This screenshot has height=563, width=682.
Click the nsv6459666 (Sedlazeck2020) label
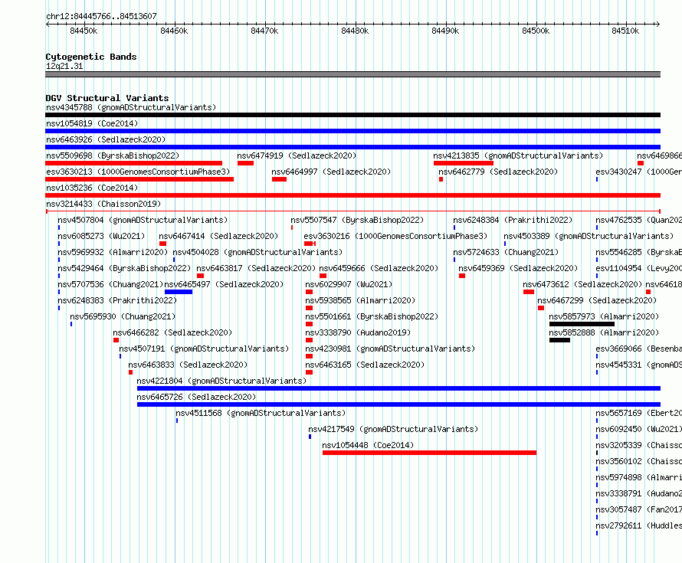pos(379,268)
